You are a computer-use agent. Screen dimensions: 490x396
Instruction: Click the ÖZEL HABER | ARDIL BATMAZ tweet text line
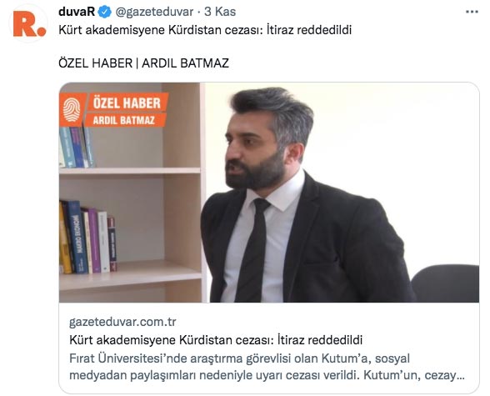[x=143, y=63]
